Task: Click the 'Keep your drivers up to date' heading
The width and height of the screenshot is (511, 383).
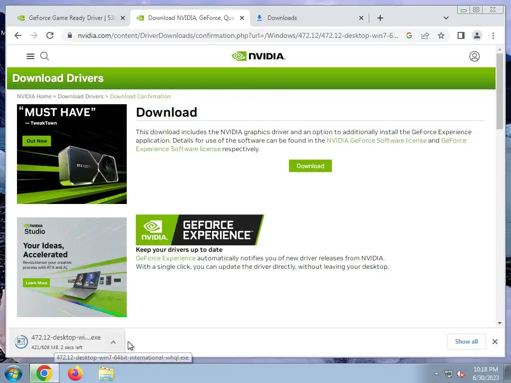Action: [x=179, y=250]
